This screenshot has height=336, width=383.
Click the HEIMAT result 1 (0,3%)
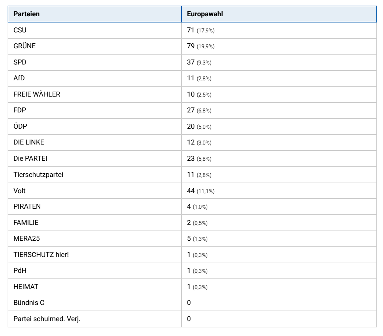pos(197,287)
